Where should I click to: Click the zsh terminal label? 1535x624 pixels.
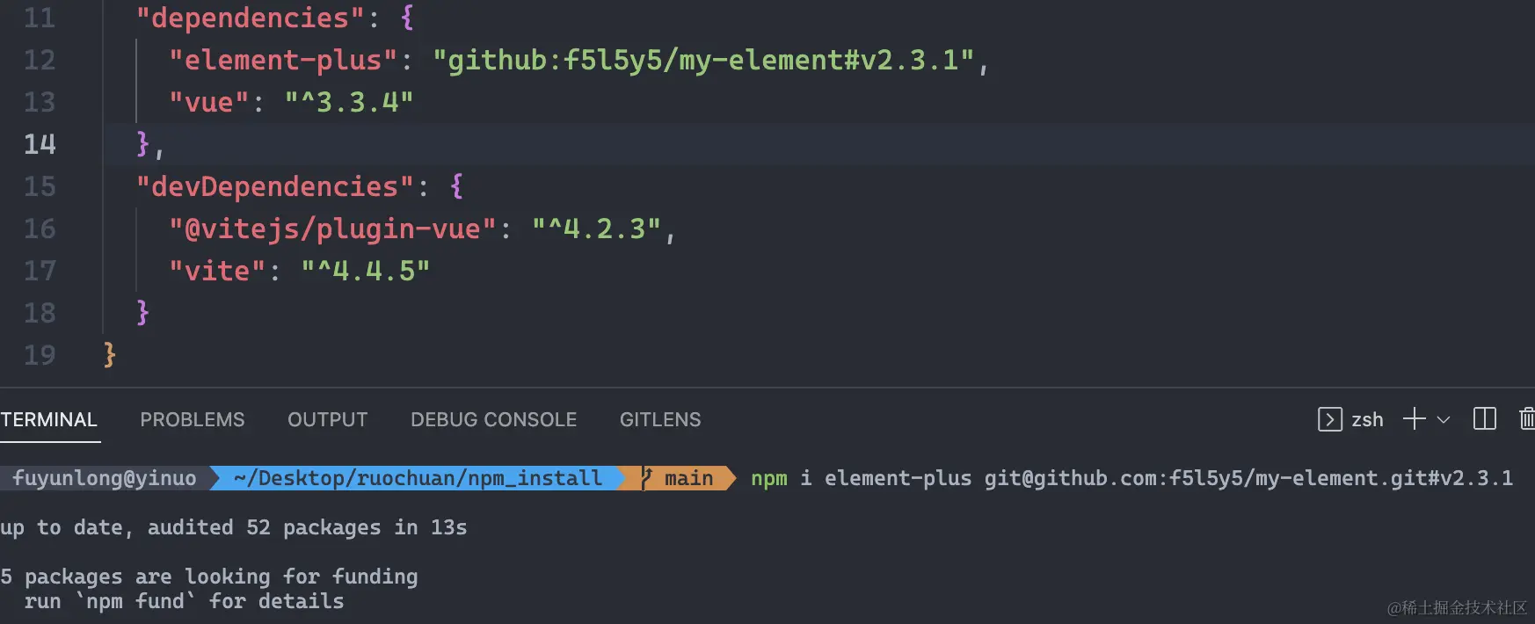click(1367, 420)
